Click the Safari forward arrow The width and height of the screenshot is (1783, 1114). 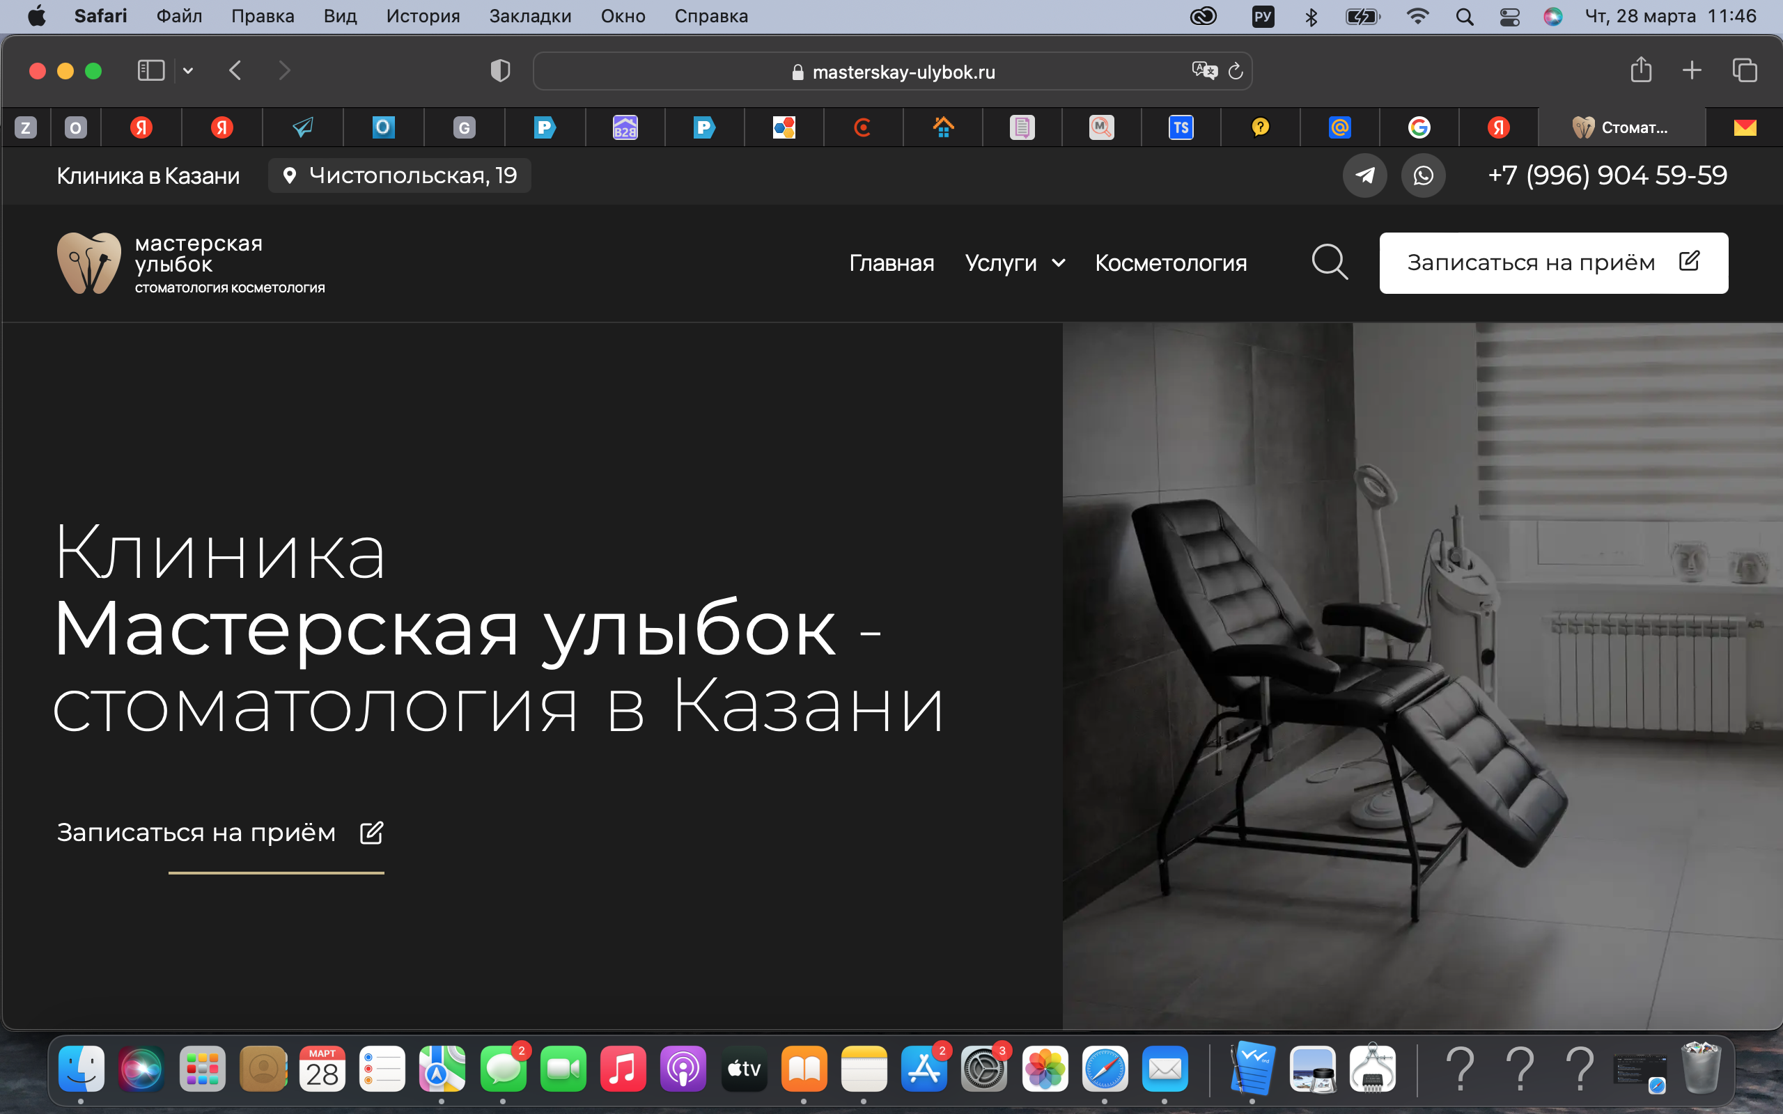pyautogui.click(x=284, y=71)
